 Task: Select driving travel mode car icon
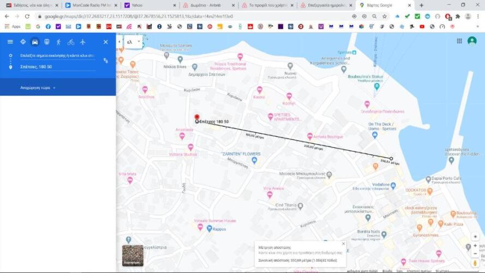coord(35,42)
